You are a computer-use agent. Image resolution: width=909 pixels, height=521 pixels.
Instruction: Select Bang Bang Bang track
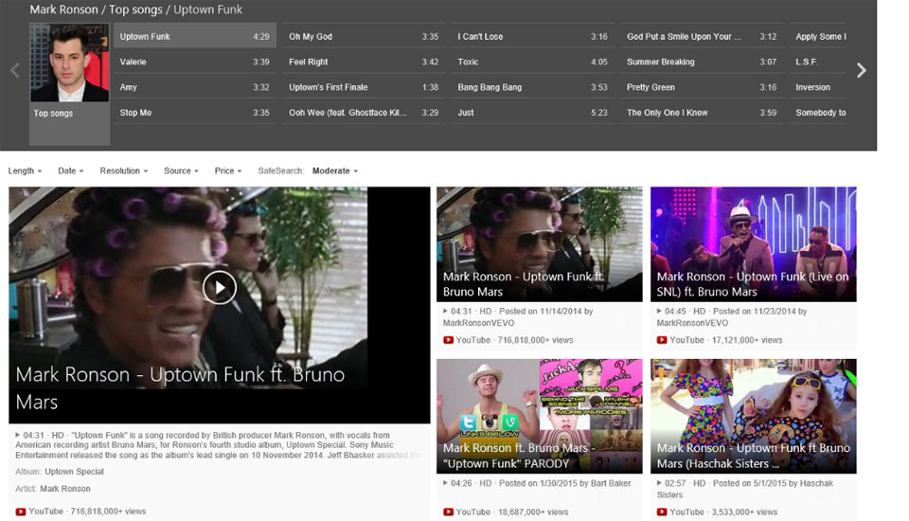[x=490, y=87]
